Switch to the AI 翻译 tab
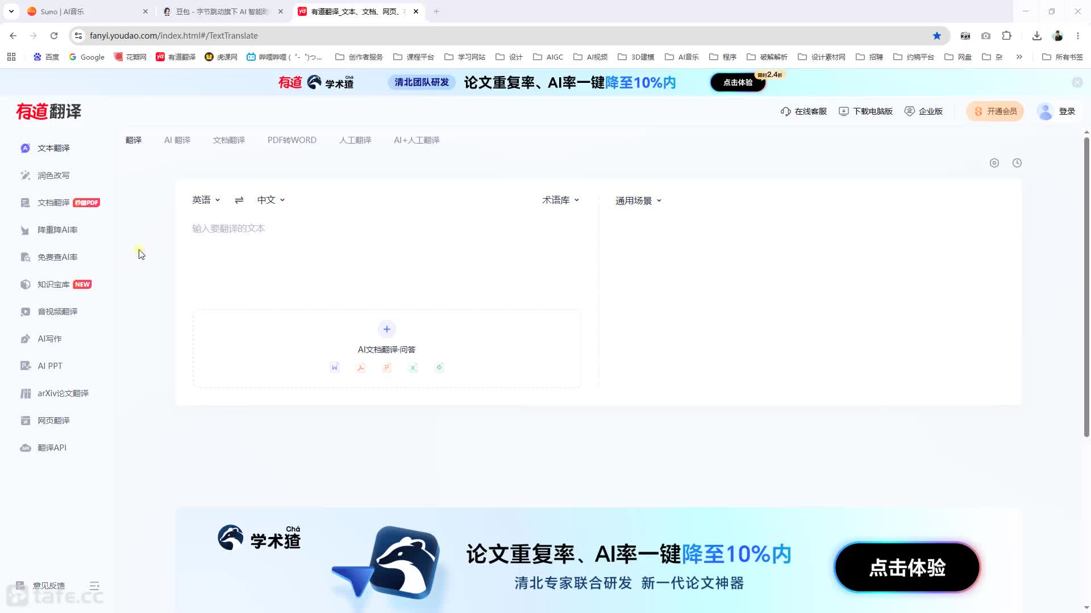The image size is (1091, 613). coord(177,140)
